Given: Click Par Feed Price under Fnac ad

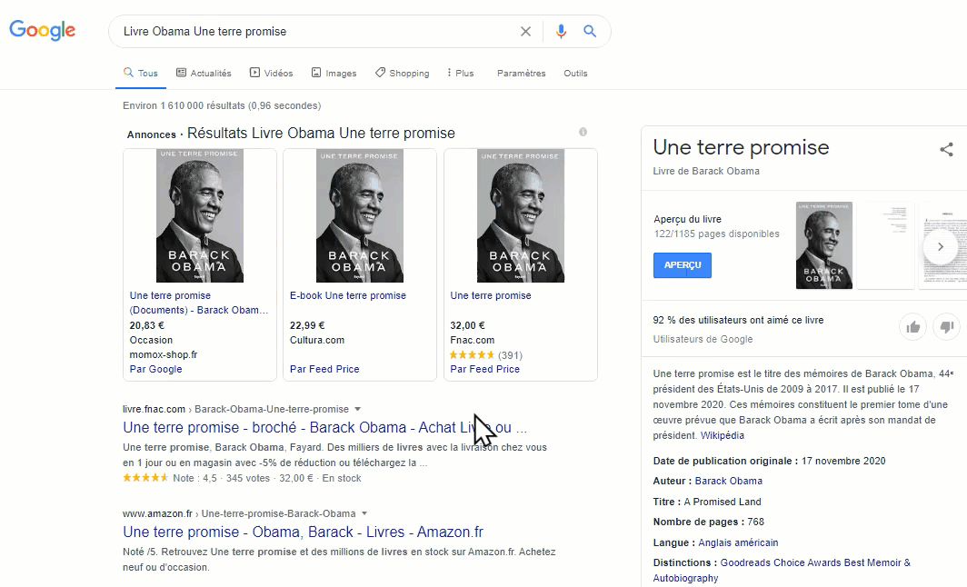Looking at the screenshot, I should tap(484, 369).
